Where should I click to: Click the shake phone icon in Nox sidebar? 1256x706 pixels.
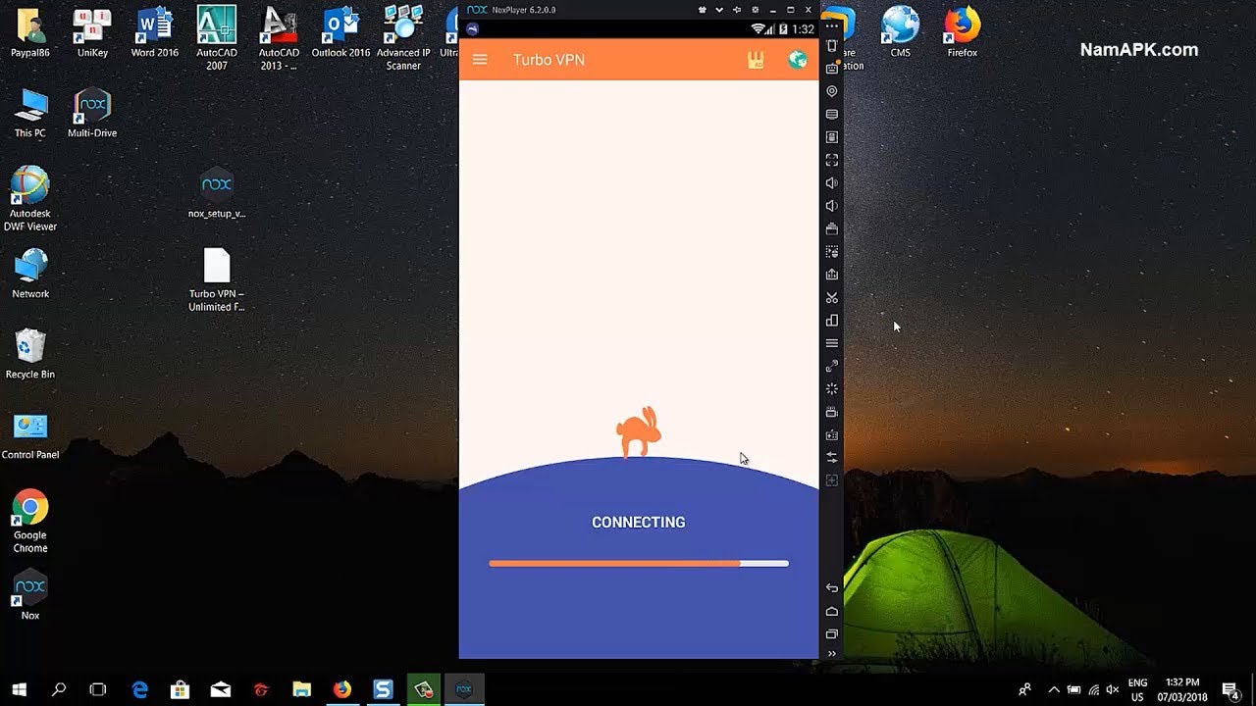pyautogui.click(x=832, y=46)
